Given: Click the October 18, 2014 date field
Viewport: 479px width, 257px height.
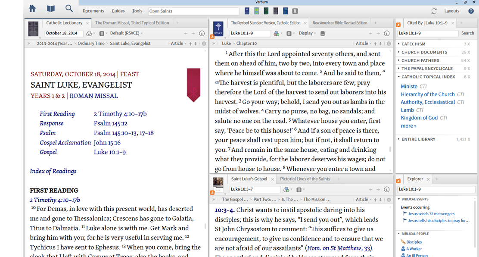Looking at the screenshot, I should (64, 33).
